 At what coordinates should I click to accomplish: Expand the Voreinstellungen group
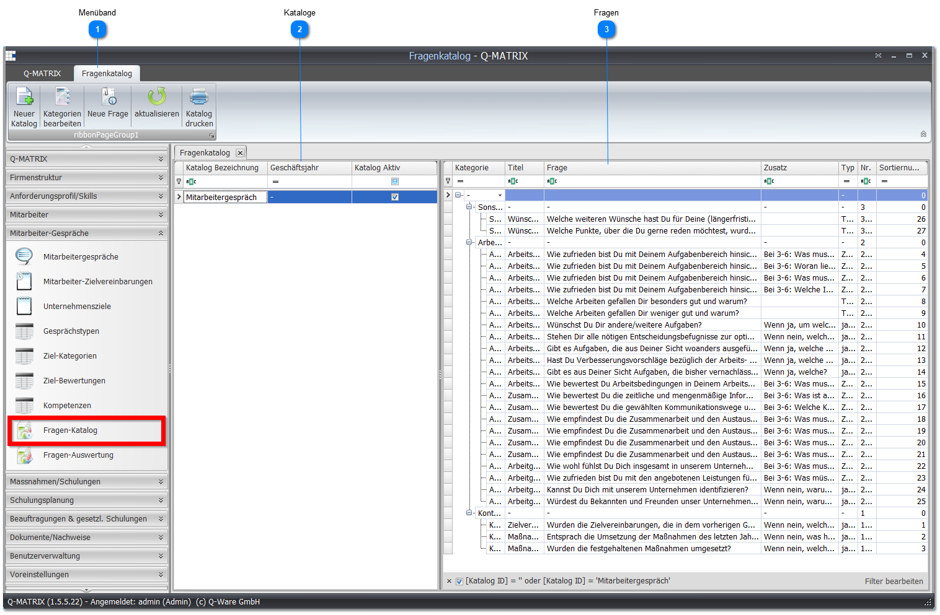[87, 575]
